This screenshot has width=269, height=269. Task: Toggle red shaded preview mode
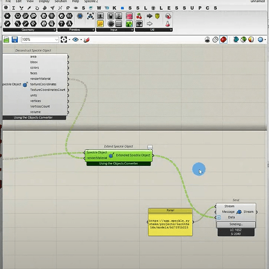coord(223,40)
